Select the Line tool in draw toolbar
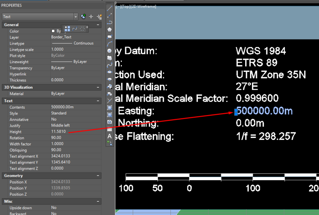 pyautogui.click(x=110, y=8)
